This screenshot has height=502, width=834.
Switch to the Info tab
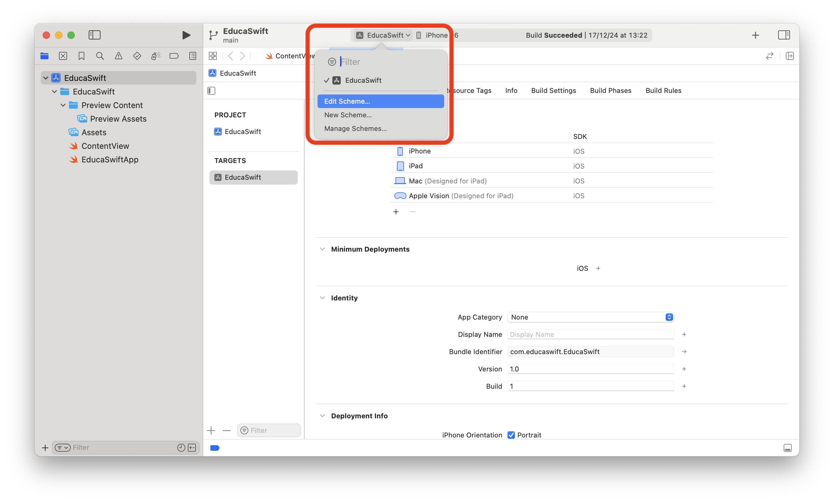[x=511, y=90]
